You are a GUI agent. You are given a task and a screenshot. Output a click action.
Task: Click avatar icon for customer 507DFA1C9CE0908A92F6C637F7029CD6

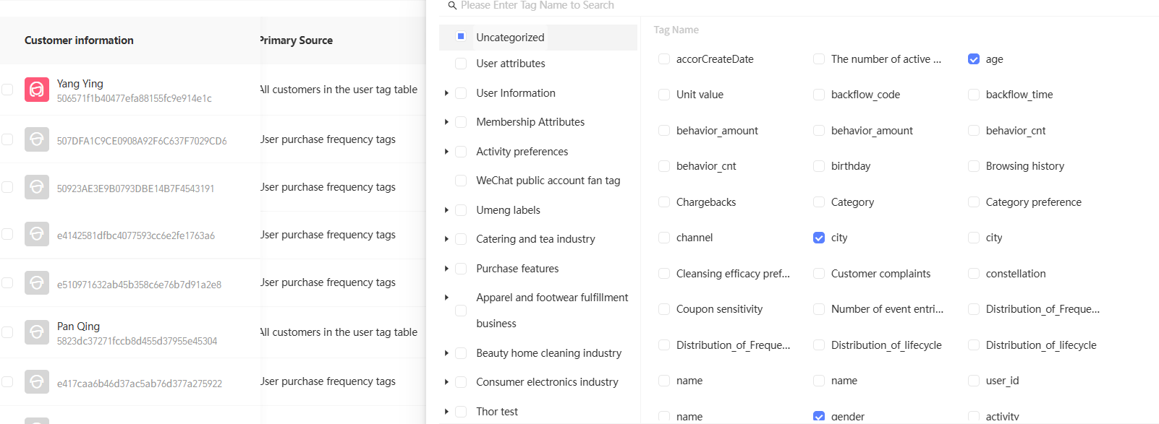tap(37, 139)
